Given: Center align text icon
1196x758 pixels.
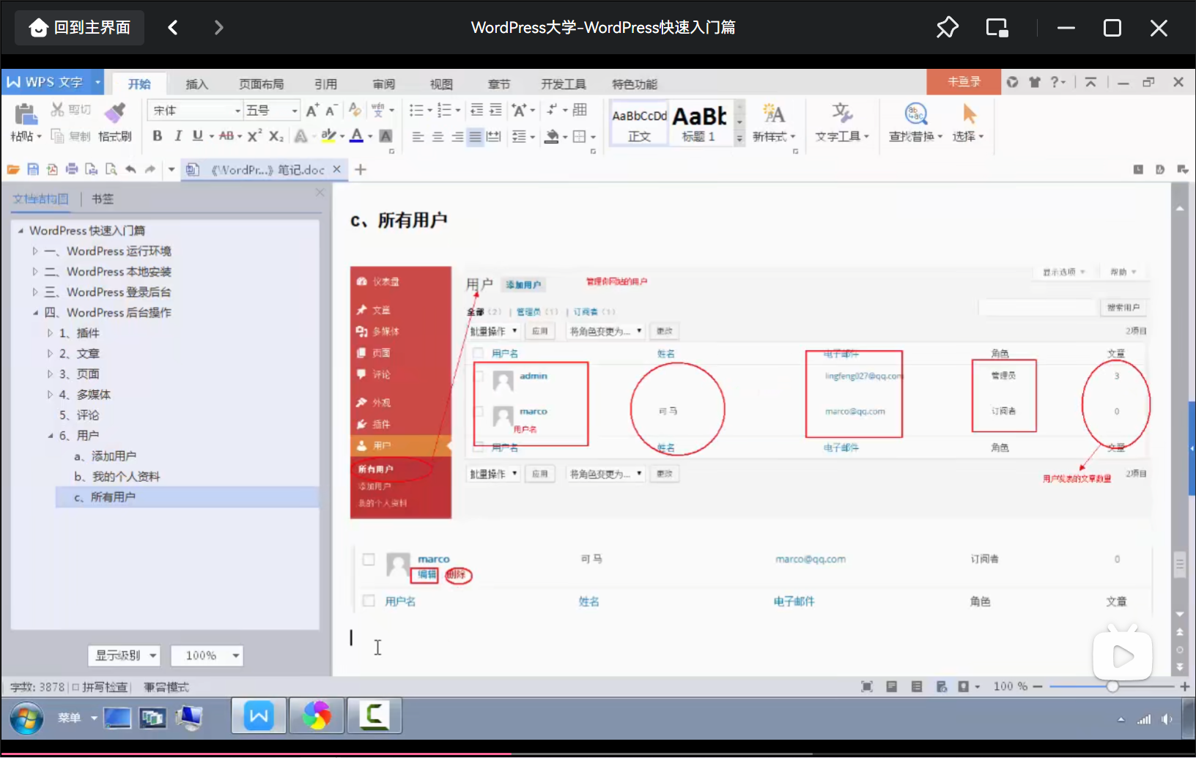Looking at the screenshot, I should 438,136.
